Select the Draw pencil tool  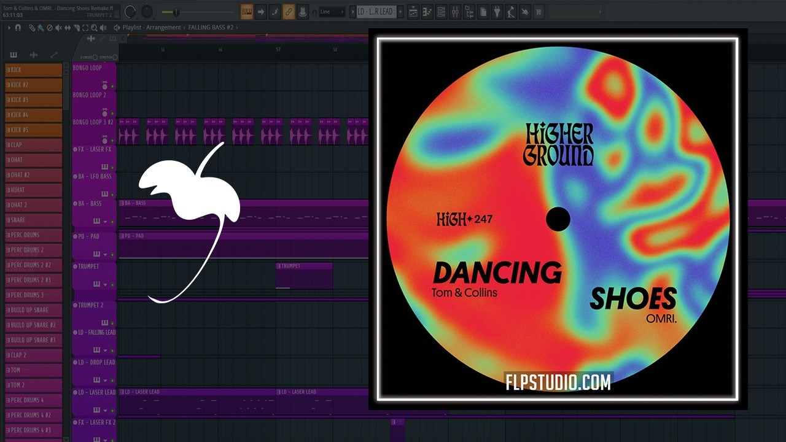tap(32, 28)
